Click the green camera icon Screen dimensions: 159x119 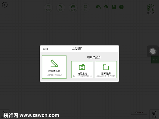[x=82, y=67]
